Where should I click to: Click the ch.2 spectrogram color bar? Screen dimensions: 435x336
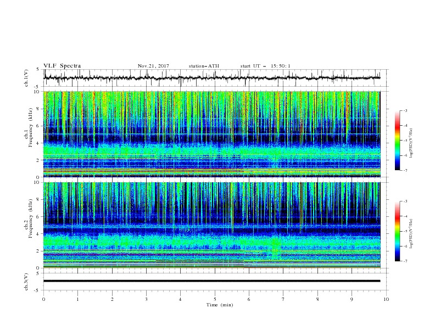[397, 231]
